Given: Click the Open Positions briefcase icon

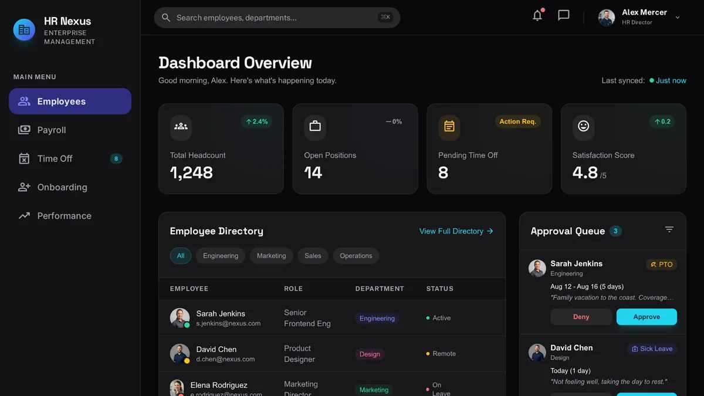Looking at the screenshot, I should 315,126.
